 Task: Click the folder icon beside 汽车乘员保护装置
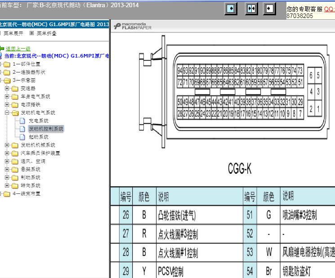point(15,153)
